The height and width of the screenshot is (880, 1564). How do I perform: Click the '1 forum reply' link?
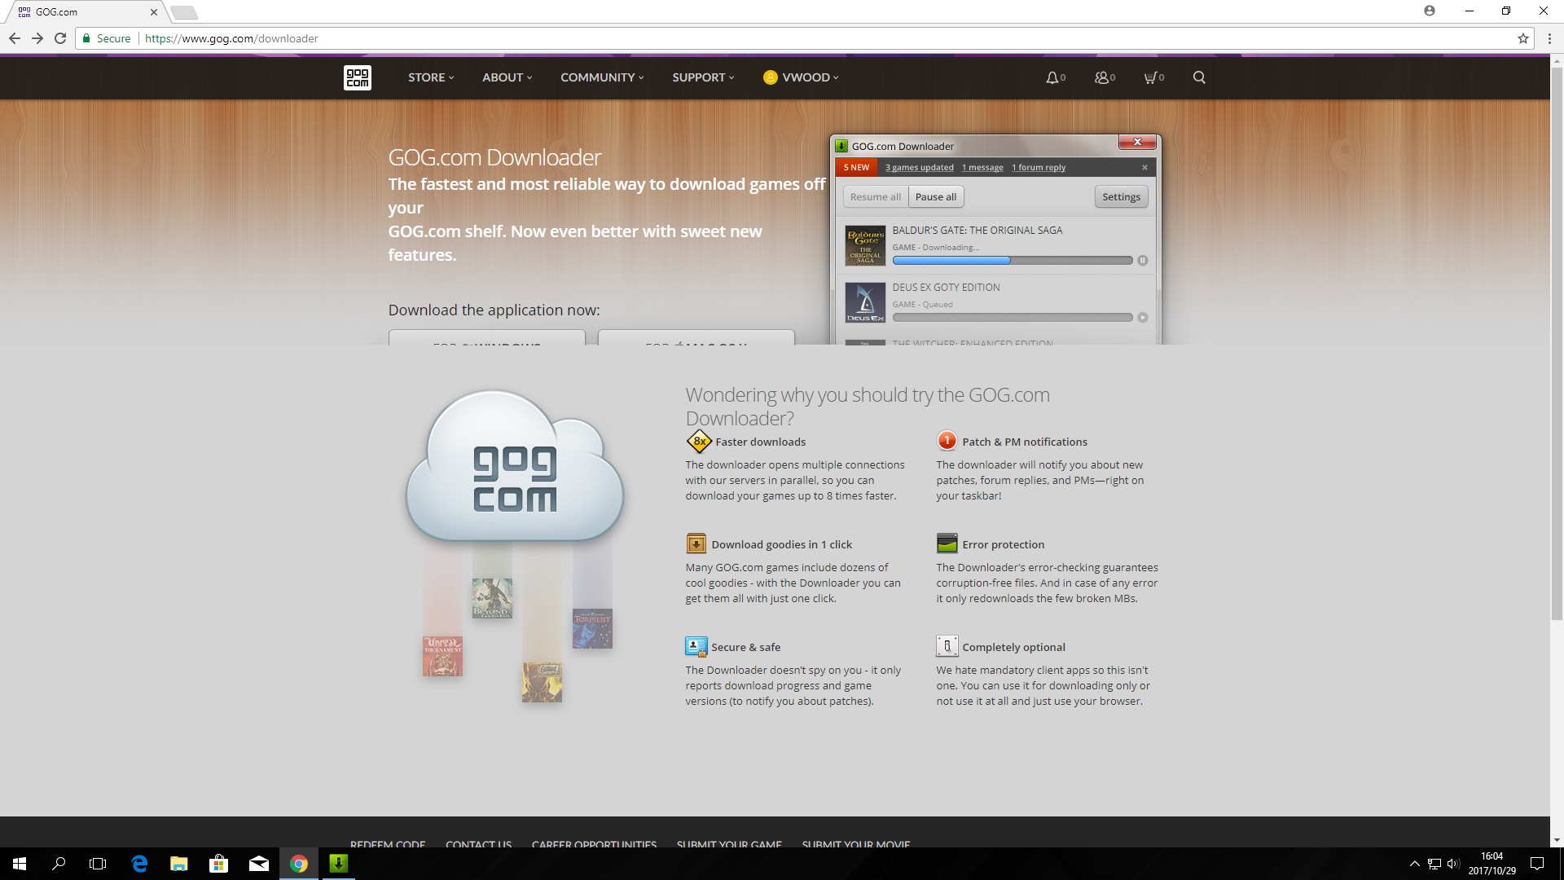[1039, 167]
